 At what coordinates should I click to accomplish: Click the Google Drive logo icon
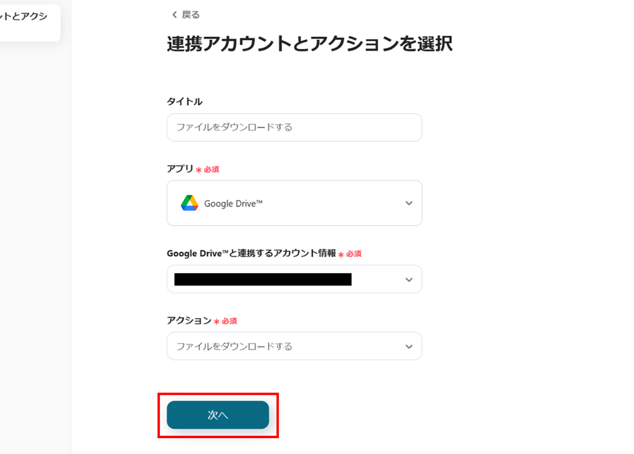(x=189, y=203)
